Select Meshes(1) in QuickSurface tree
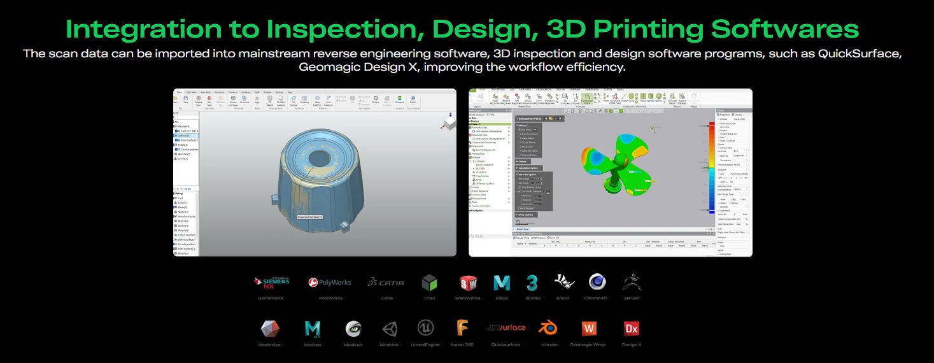Viewport: 934px width, 363px height. point(183,126)
